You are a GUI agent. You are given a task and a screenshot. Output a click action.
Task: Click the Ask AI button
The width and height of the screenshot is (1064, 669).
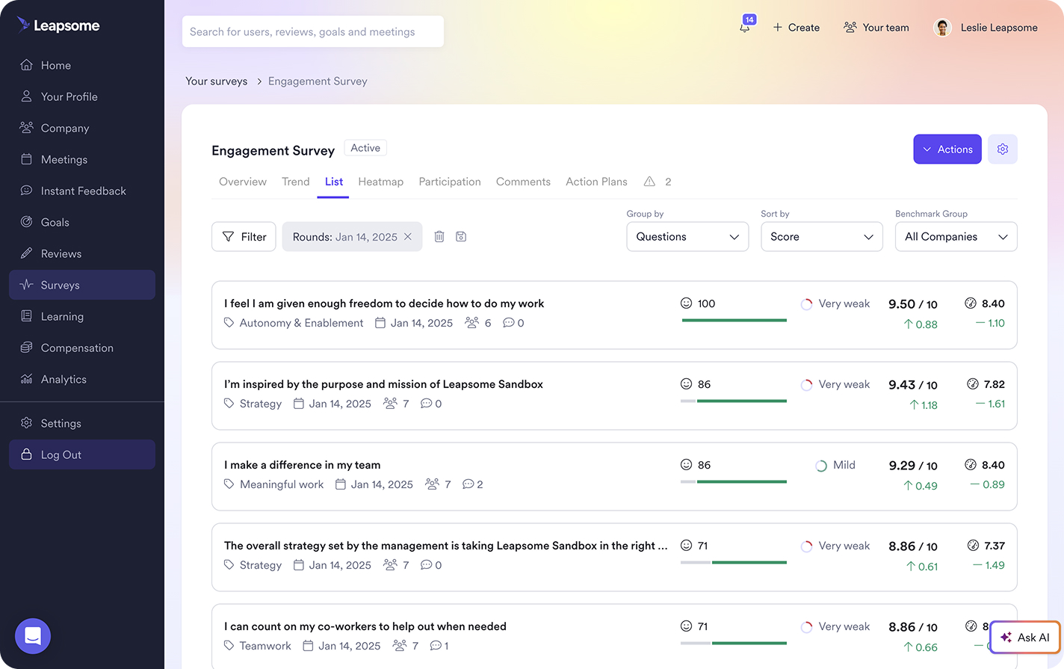1024,637
